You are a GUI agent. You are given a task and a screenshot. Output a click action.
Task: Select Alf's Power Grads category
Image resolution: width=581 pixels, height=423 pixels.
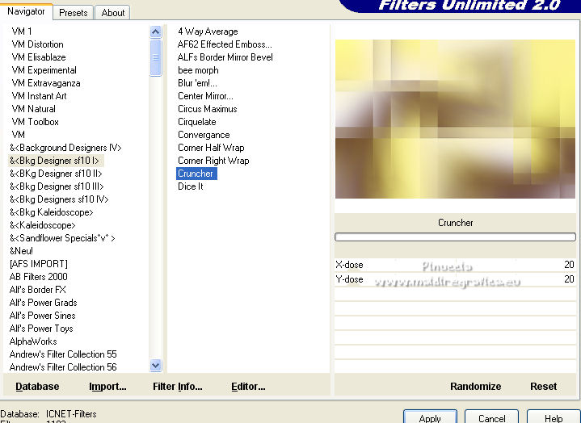click(43, 303)
